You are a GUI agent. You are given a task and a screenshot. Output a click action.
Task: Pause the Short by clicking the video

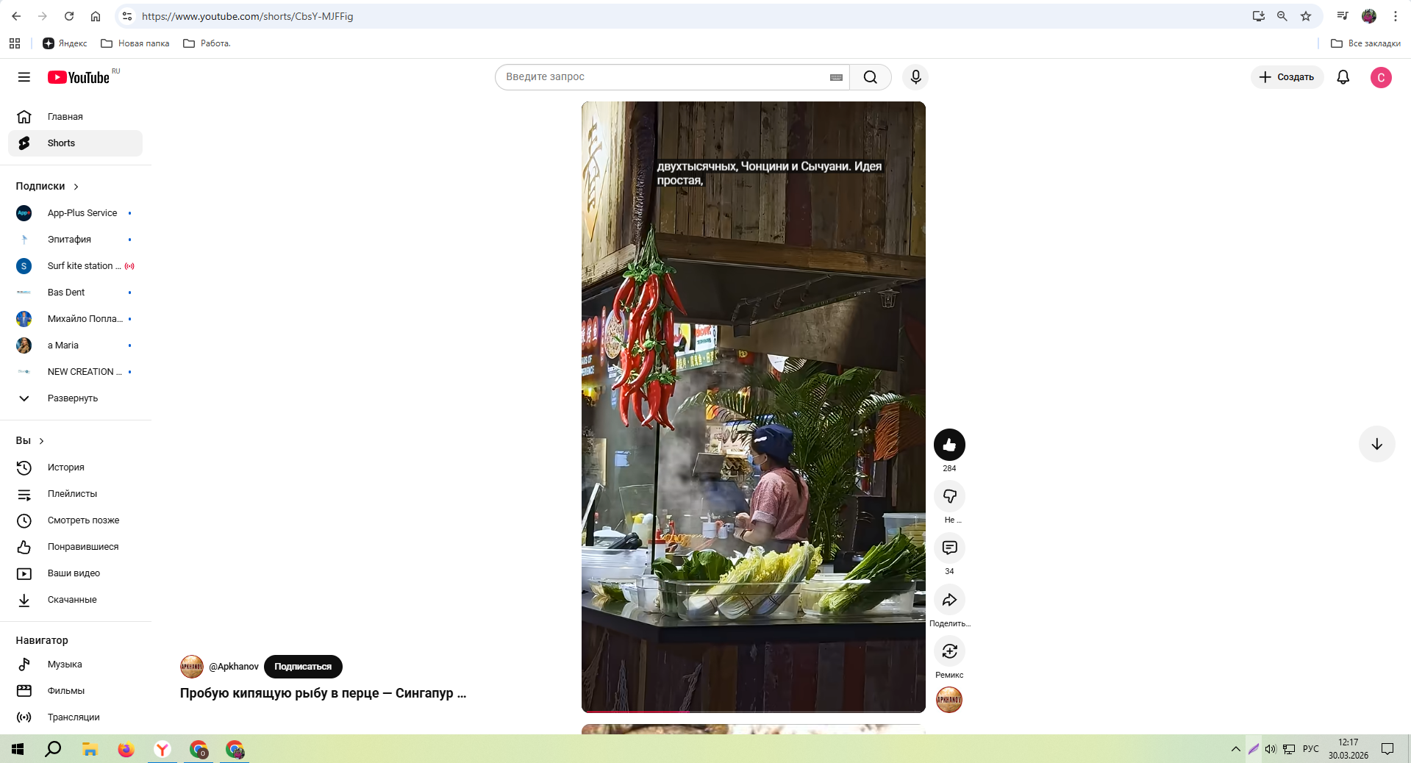(753, 407)
